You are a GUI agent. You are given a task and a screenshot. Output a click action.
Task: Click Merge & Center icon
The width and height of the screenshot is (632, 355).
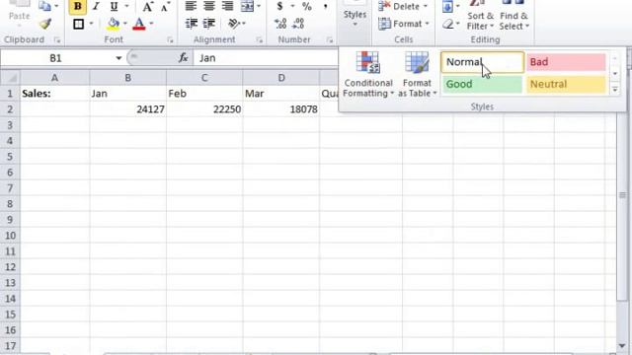[247, 6]
